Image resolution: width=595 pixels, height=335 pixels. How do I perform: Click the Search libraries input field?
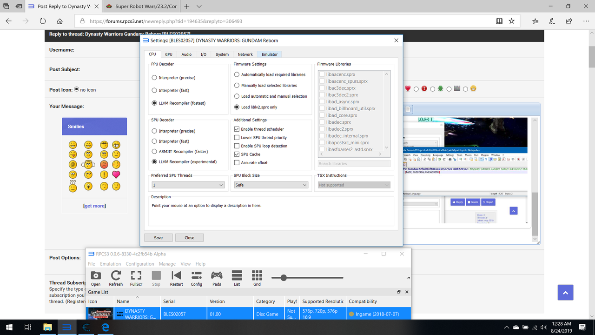pyautogui.click(x=354, y=163)
